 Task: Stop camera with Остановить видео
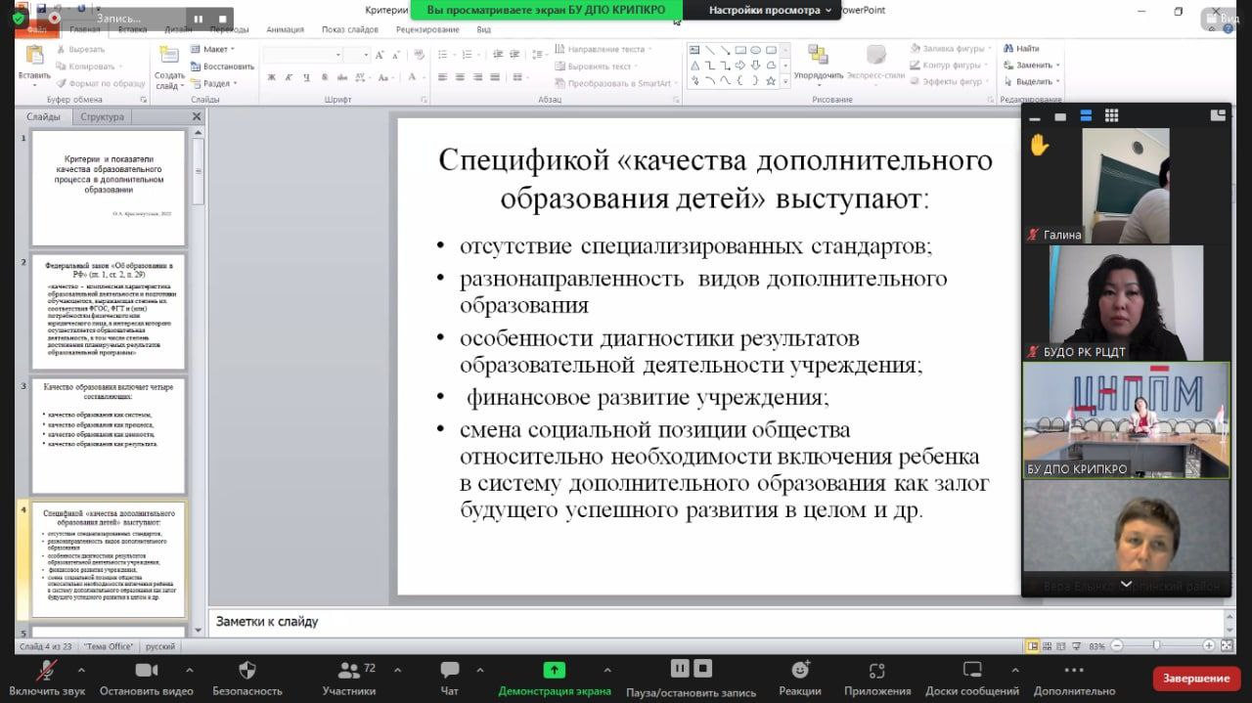(x=146, y=671)
